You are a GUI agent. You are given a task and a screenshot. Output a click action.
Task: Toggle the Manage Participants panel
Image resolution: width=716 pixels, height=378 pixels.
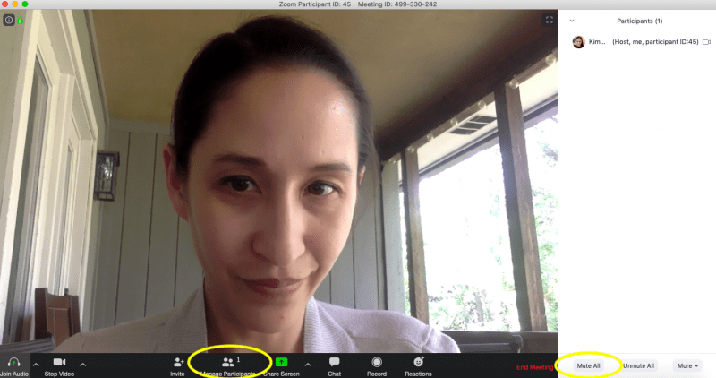(x=228, y=365)
